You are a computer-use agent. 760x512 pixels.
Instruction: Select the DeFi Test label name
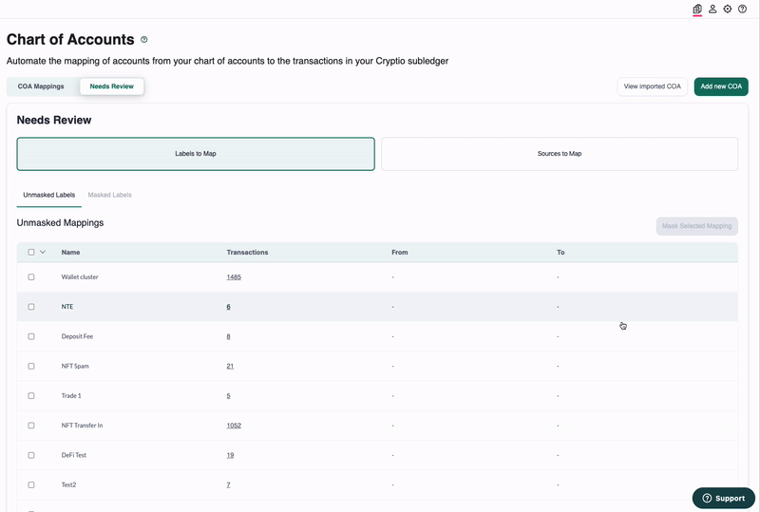pos(74,455)
